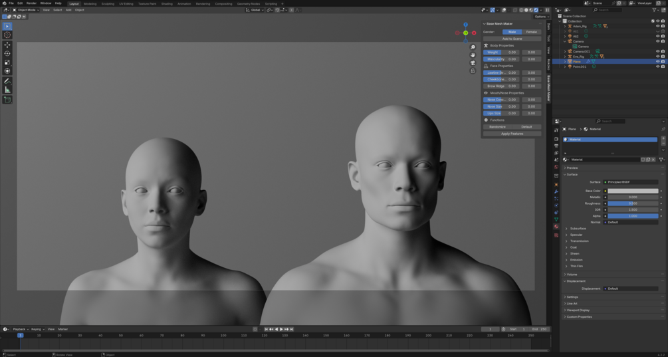The image size is (668, 357).
Task: Choose the Annotate tool
Action: coord(7,81)
